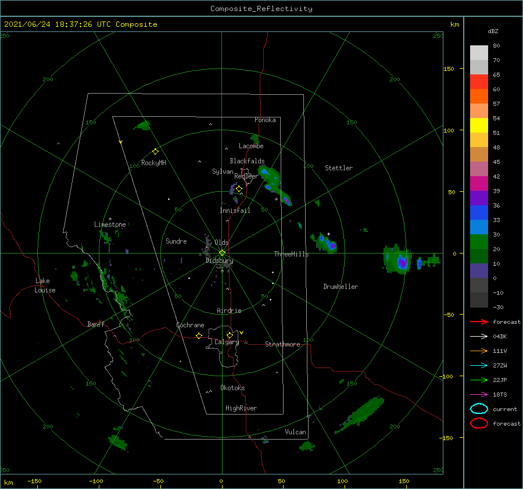Click the Blackfalds town label
Screen dimensions: 523x489
(247, 161)
